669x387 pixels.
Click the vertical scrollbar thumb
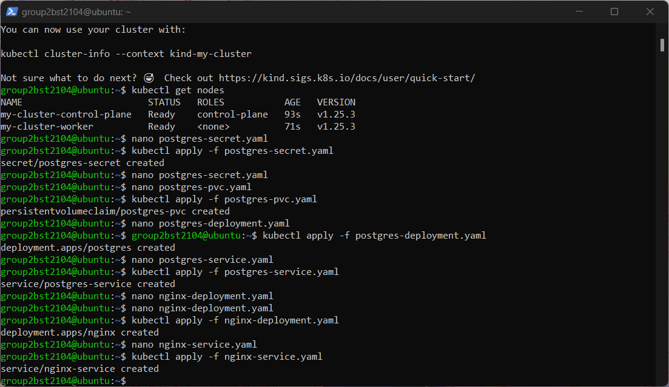pyautogui.click(x=662, y=45)
